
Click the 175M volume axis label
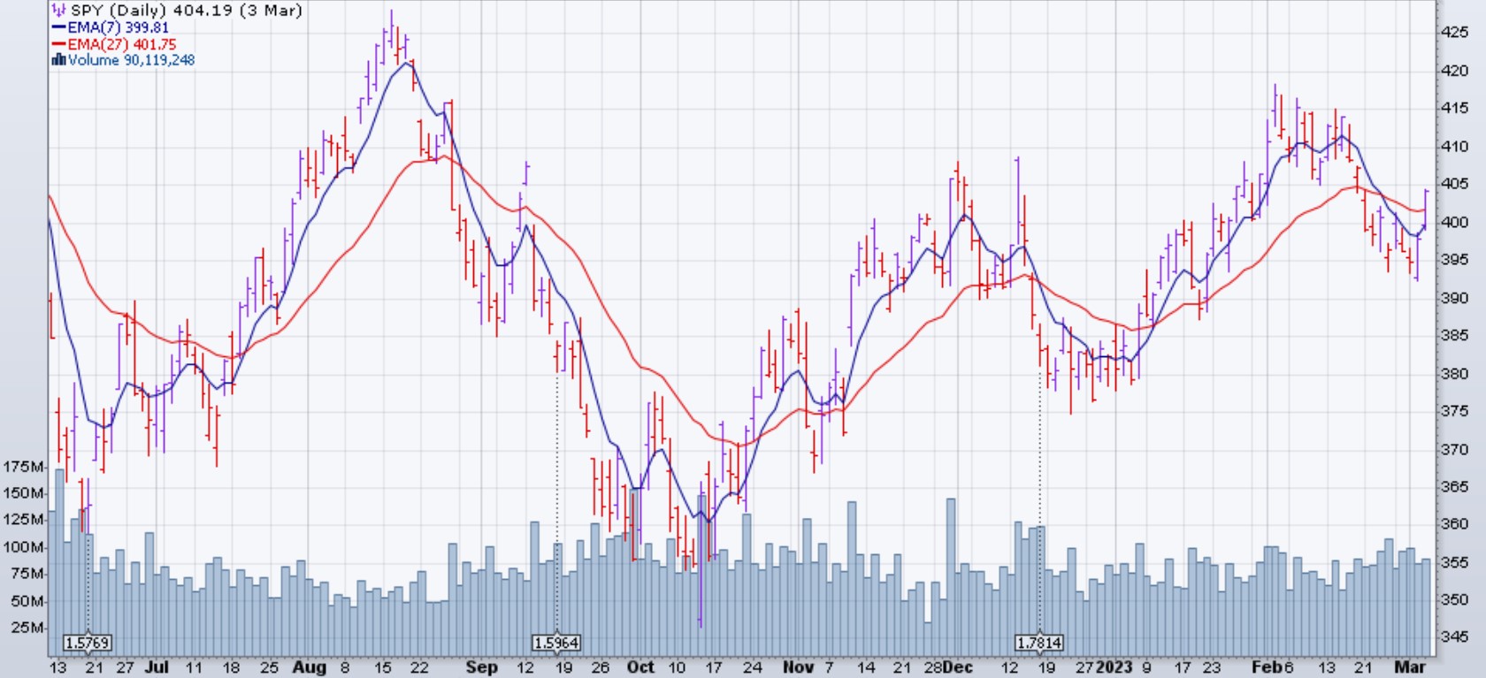click(24, 467)
